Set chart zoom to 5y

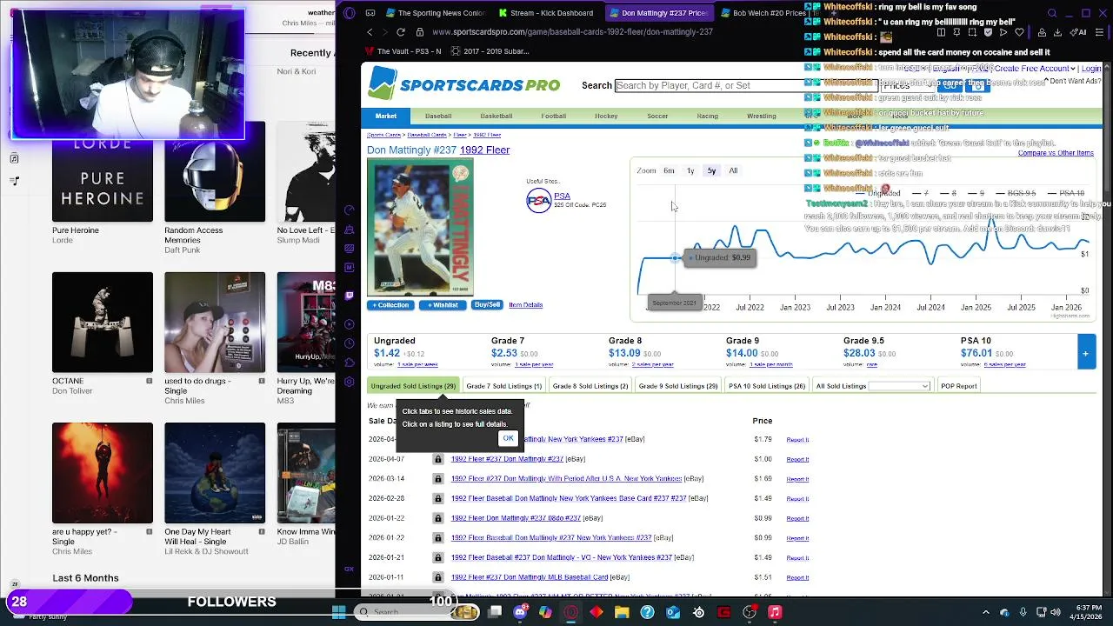click(x=711, y=171)
